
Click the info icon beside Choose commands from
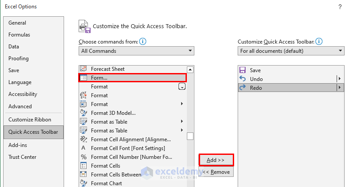[x=143, y=41]
